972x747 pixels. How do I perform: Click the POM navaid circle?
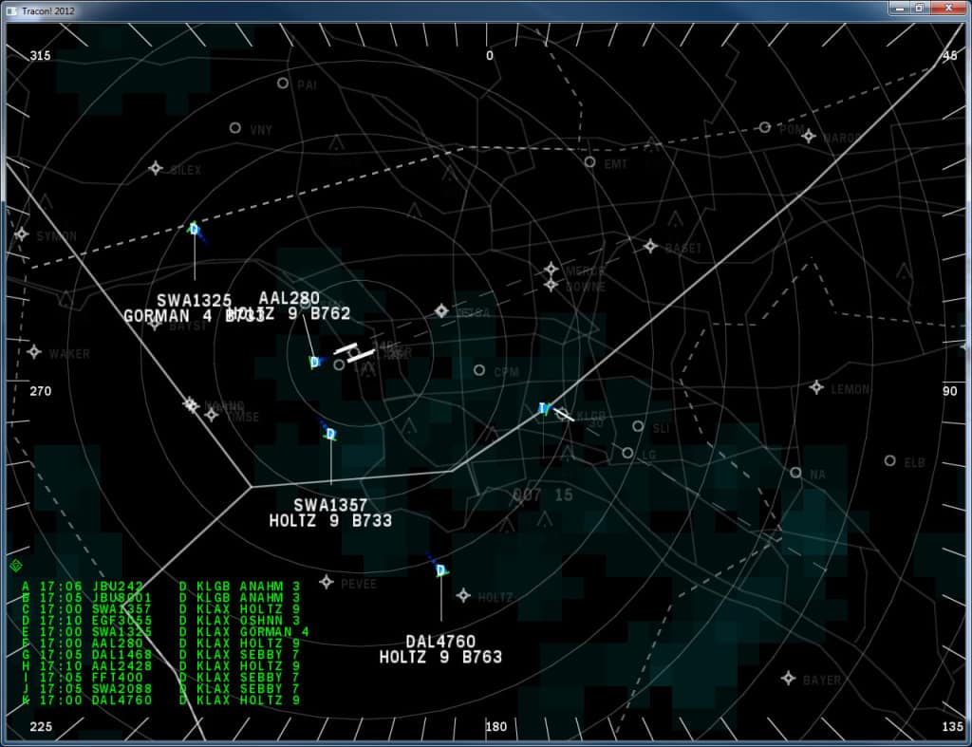764,127
